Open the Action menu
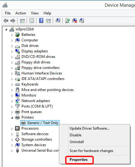Image resolution: width=135 pixels, height=167 pixels. point(21,13)
